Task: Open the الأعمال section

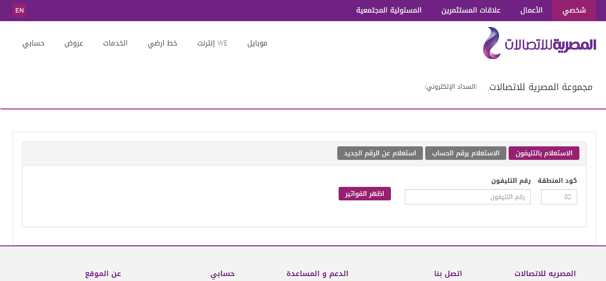Action: [531, 10]
